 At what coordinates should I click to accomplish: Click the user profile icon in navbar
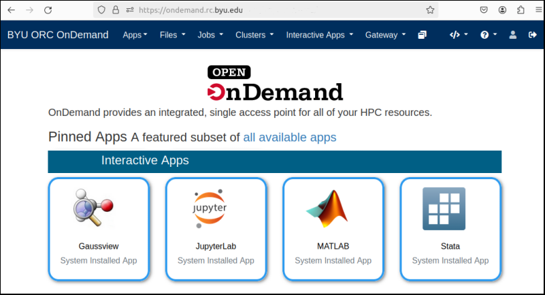click(512, 35)
